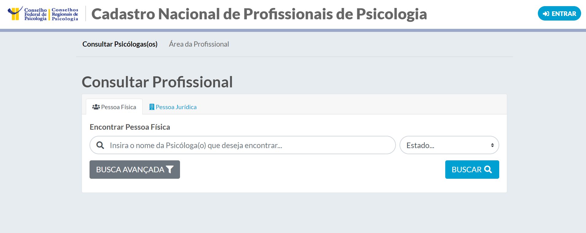Screen dimensions: 586x233
Task: Click the Conselho Federal de Psicologia emblem icon
Action: point(15,13)
